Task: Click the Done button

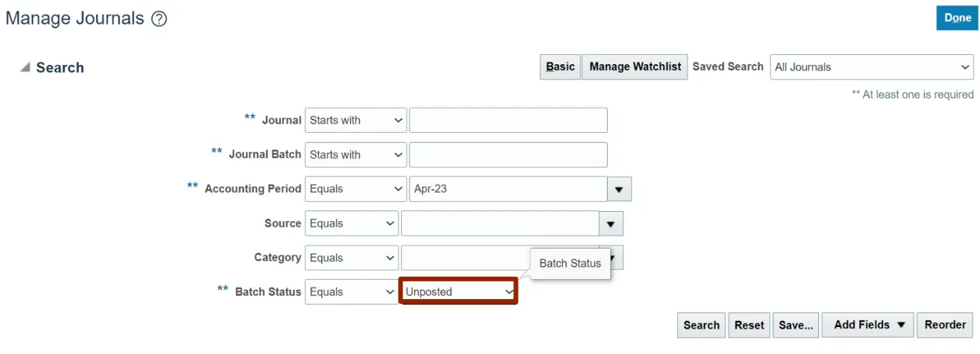Action: (957, 19)
